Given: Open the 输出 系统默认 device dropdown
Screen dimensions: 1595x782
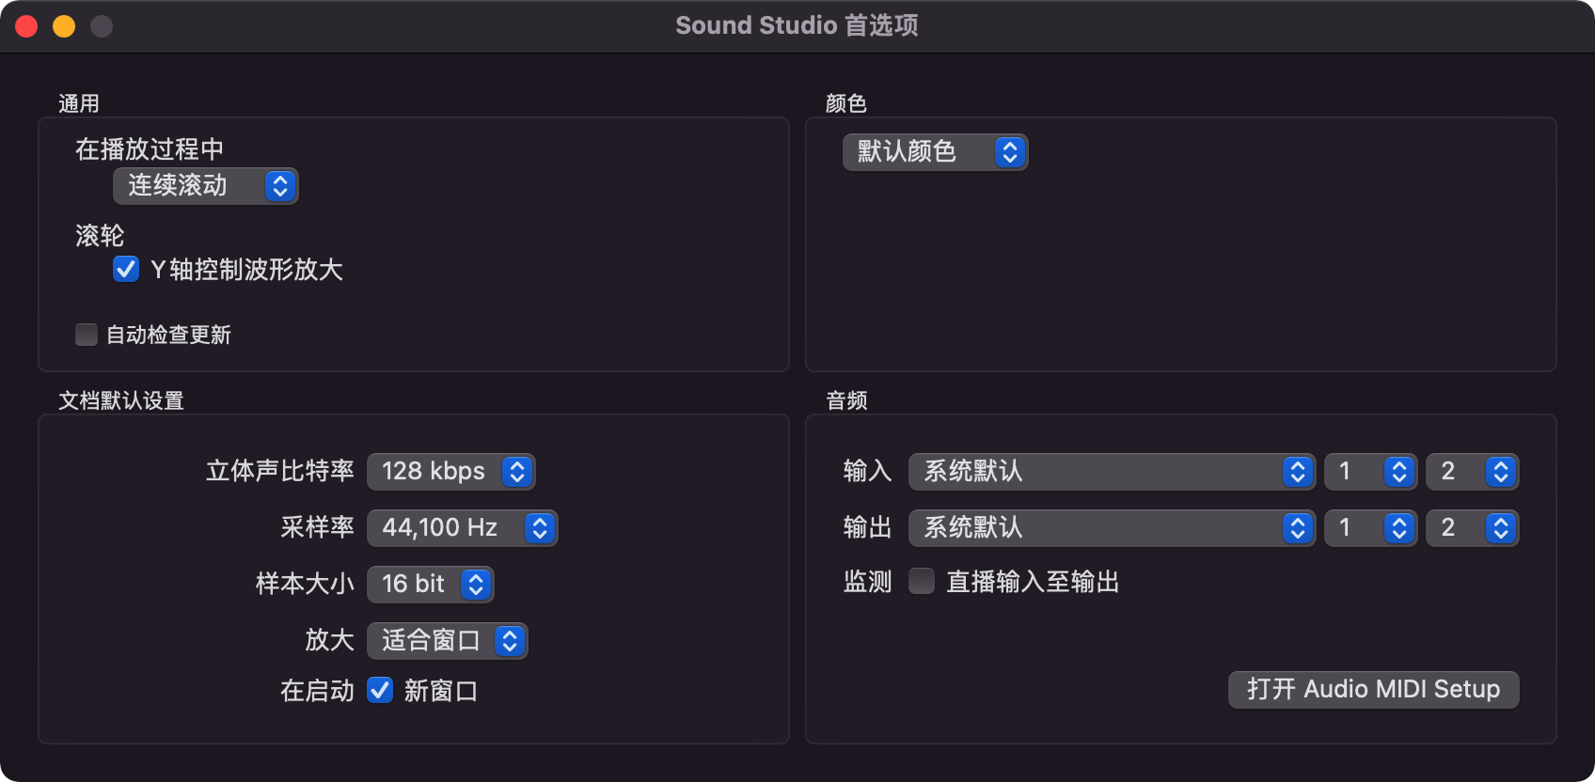Looking at the screenshot, I should (x=1111, y=527).
